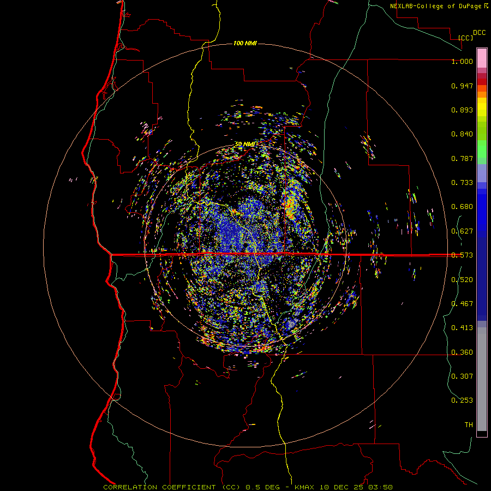
Task: Pick the bright green segment of color bar
Action: coord(482,149)
